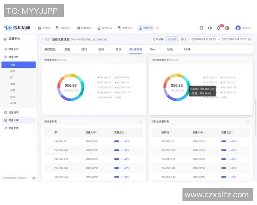
Task: Open 监控中心 in top navigation
Action: [105, 28]
